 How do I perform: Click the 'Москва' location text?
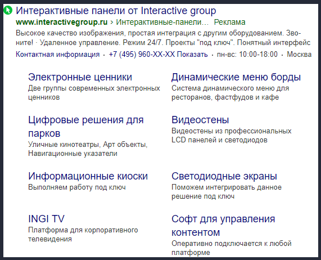[x=299, y=54]
